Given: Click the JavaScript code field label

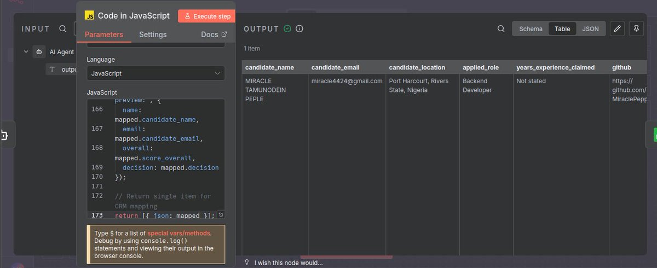Looking at the screenshot, I should pos(102,92).
